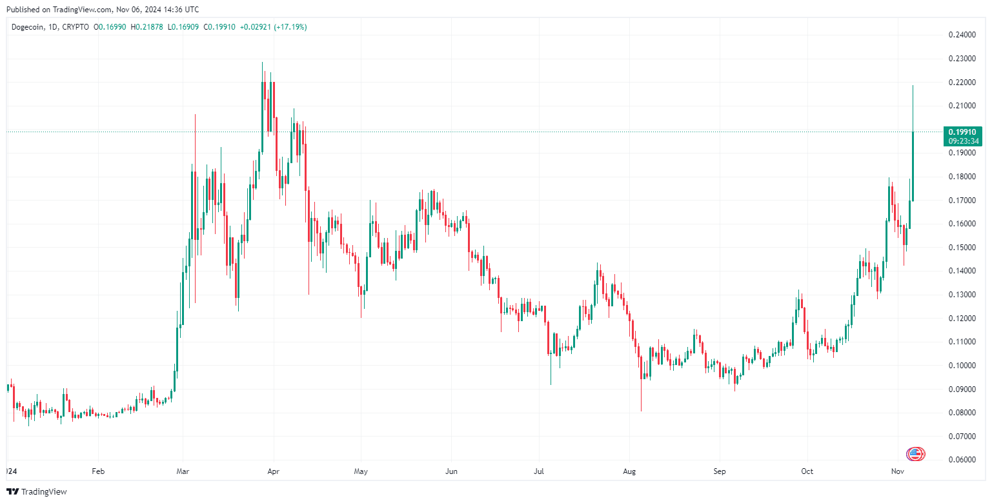Click the 0.17000 price axis label
This screenshot has height=503, width=992.
(x=962, y=201)
